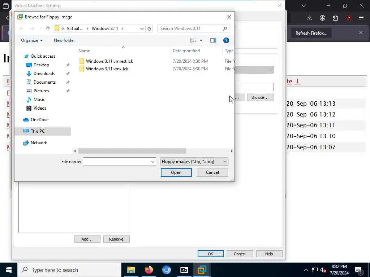Click Help in Virtual Machine Settings
The image size is (370, 277).
tap(269, 254)
